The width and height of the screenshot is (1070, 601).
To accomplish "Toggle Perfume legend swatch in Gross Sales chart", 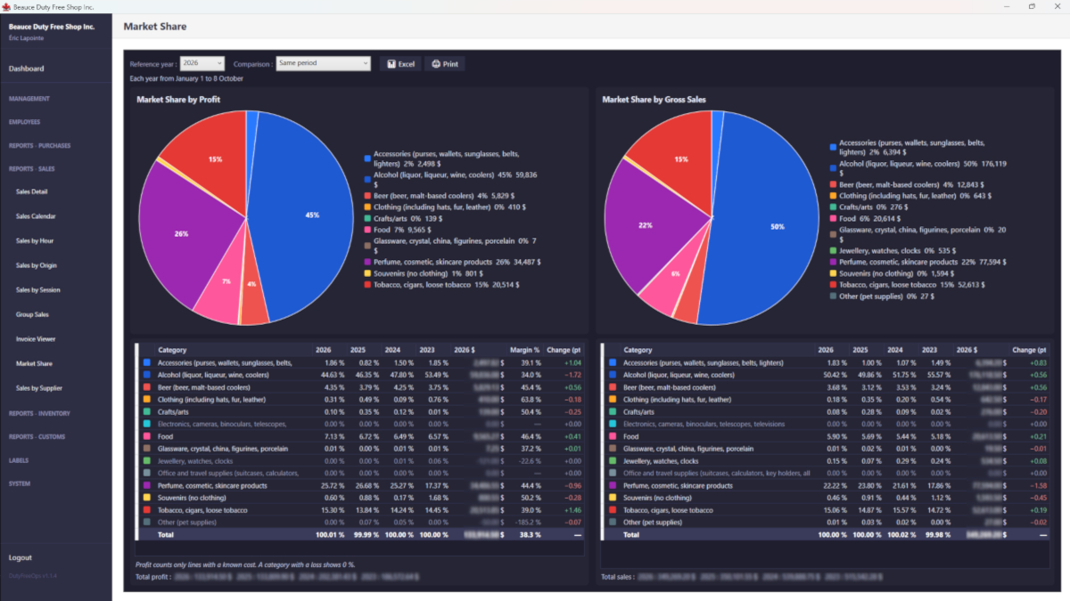I will (833, 263).
